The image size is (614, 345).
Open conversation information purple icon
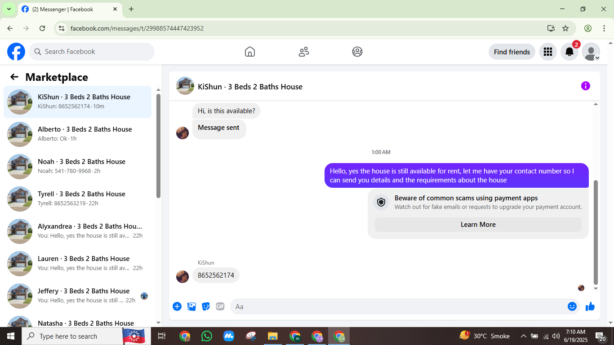(585, 86)
